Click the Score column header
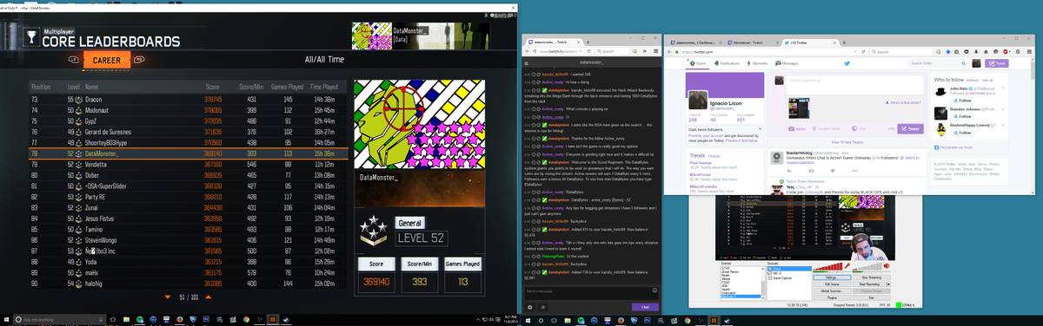1043x326 pixels. (212, 87)
